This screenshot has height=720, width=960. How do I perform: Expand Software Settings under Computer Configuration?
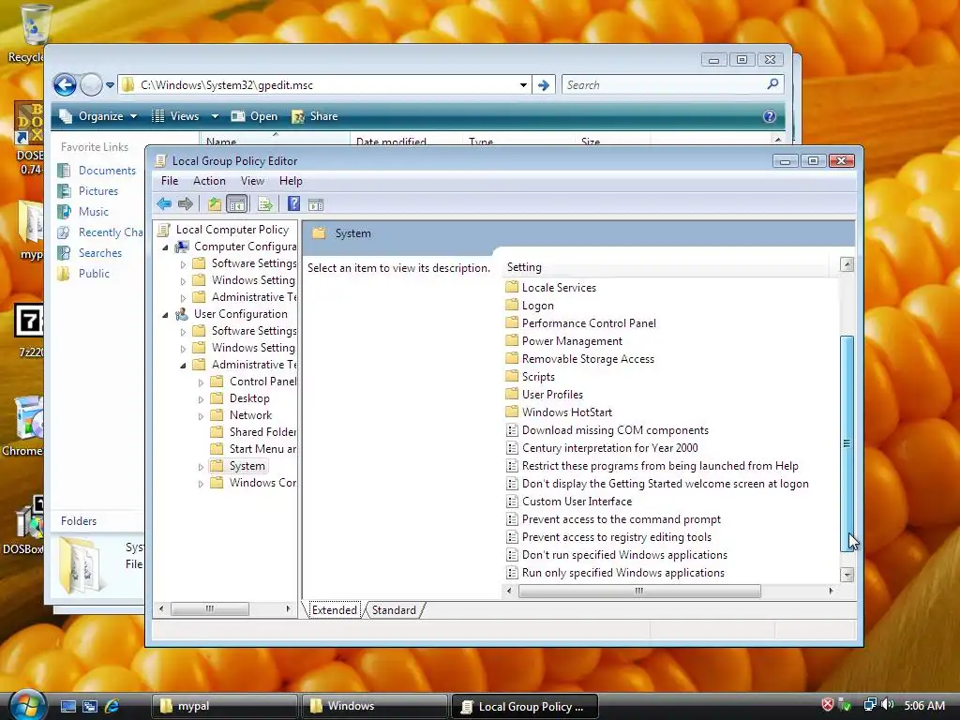point(183,264)
